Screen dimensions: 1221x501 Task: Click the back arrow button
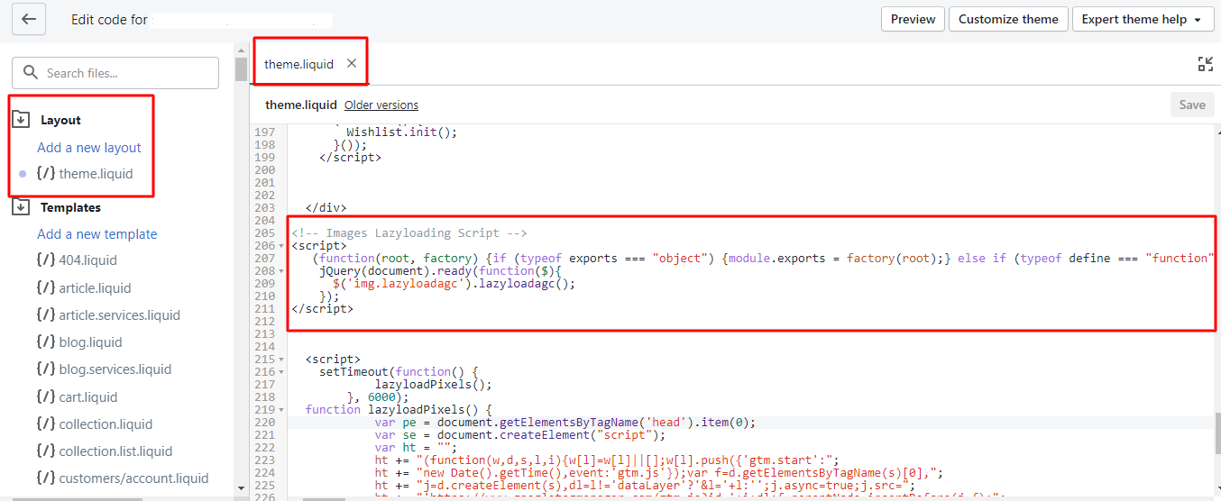[29, 19]
